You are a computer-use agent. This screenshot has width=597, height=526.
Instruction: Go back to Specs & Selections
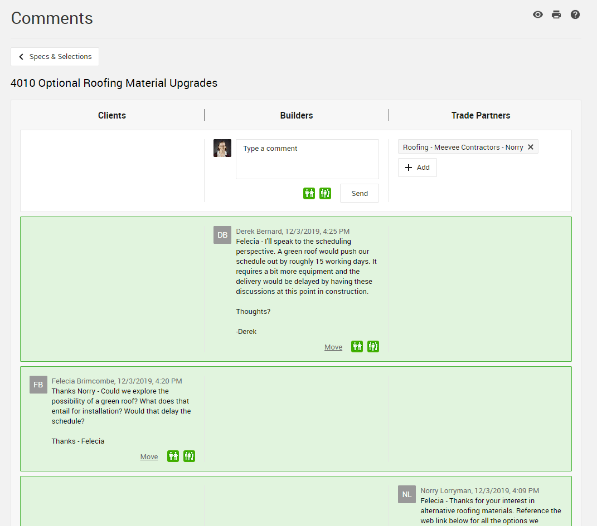(55, 57)
